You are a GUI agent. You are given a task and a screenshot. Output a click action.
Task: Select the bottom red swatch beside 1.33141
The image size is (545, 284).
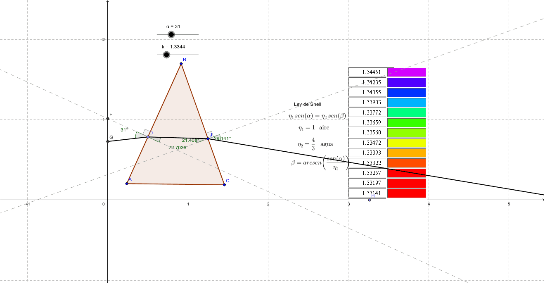pyautogui.click(x=406, y=193)
